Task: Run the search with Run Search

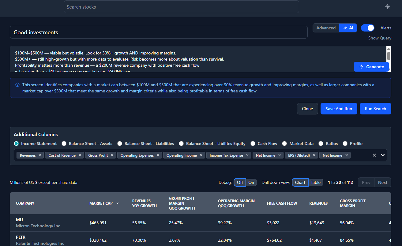Action: [x=375, y=109]
